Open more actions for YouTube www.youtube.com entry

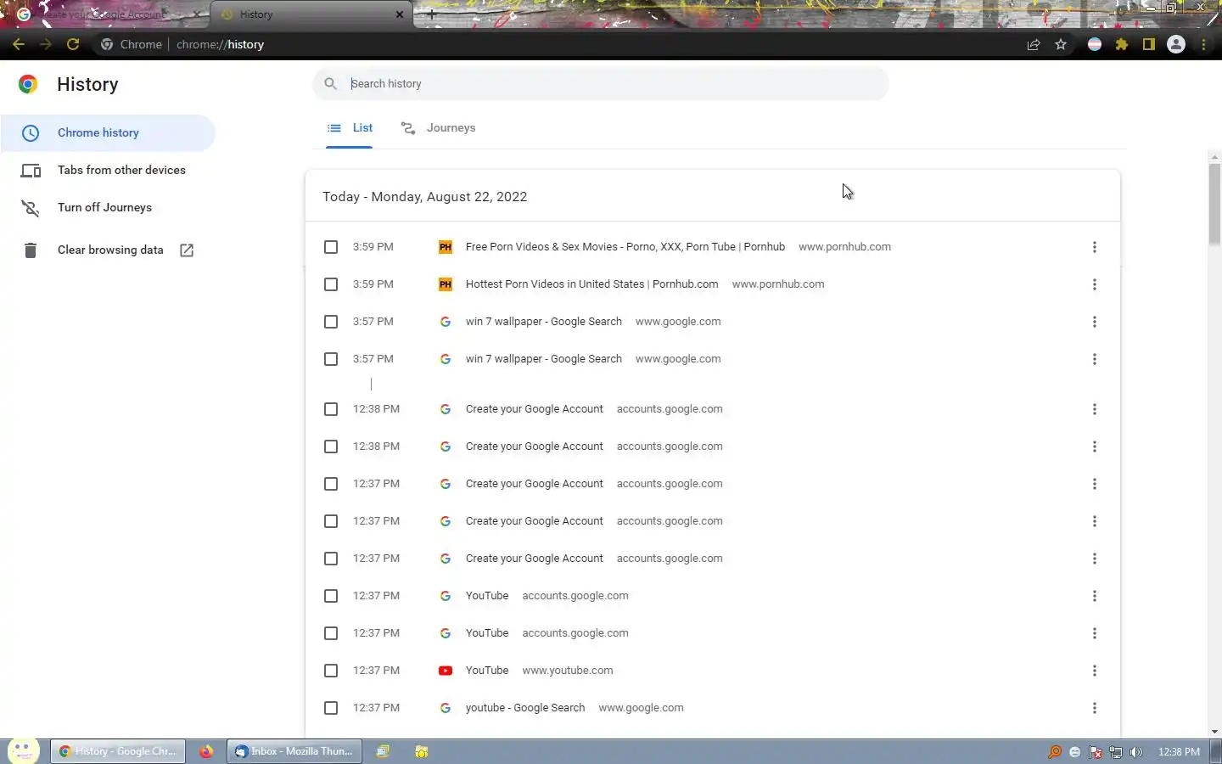pos(1095,671)
